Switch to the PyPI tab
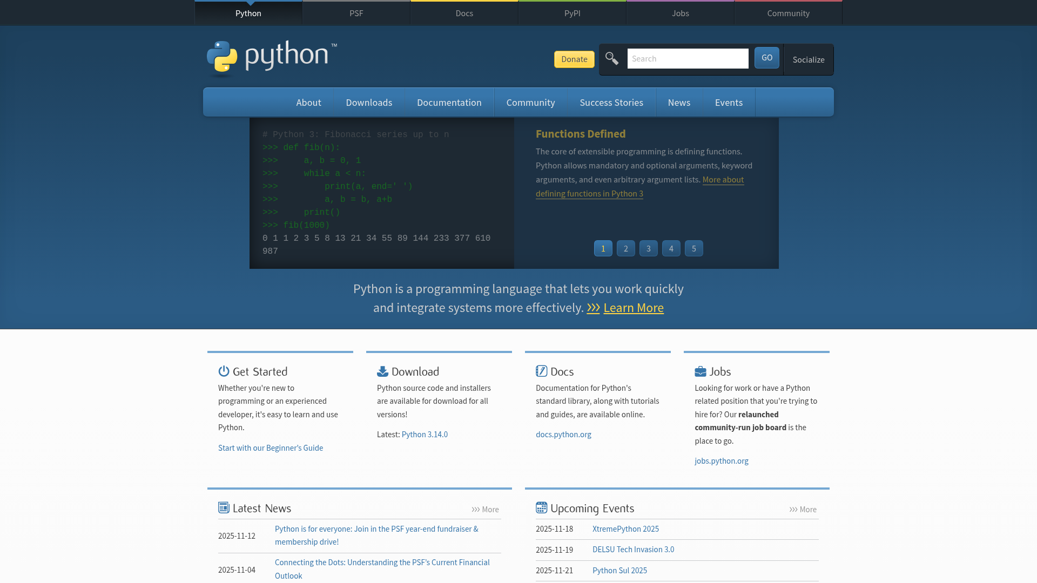The height and width of the screenshot is (583, 1037). pos(572,12)
